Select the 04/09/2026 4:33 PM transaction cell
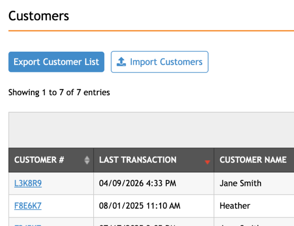 (154, 183)
